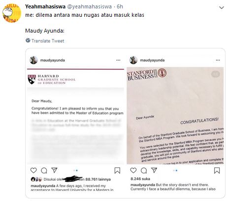Open the tweet options chevron menu
Screen dimensions: 227x201
(222, 7)
